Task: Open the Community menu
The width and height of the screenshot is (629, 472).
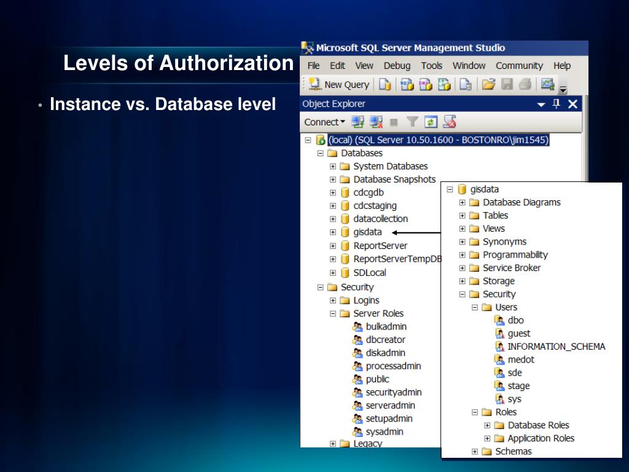Action: 519,65
